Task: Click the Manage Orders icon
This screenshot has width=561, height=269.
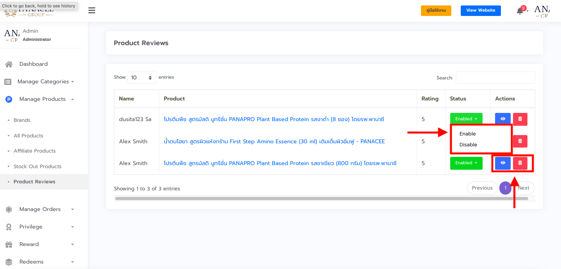Action: coord(9,209)
